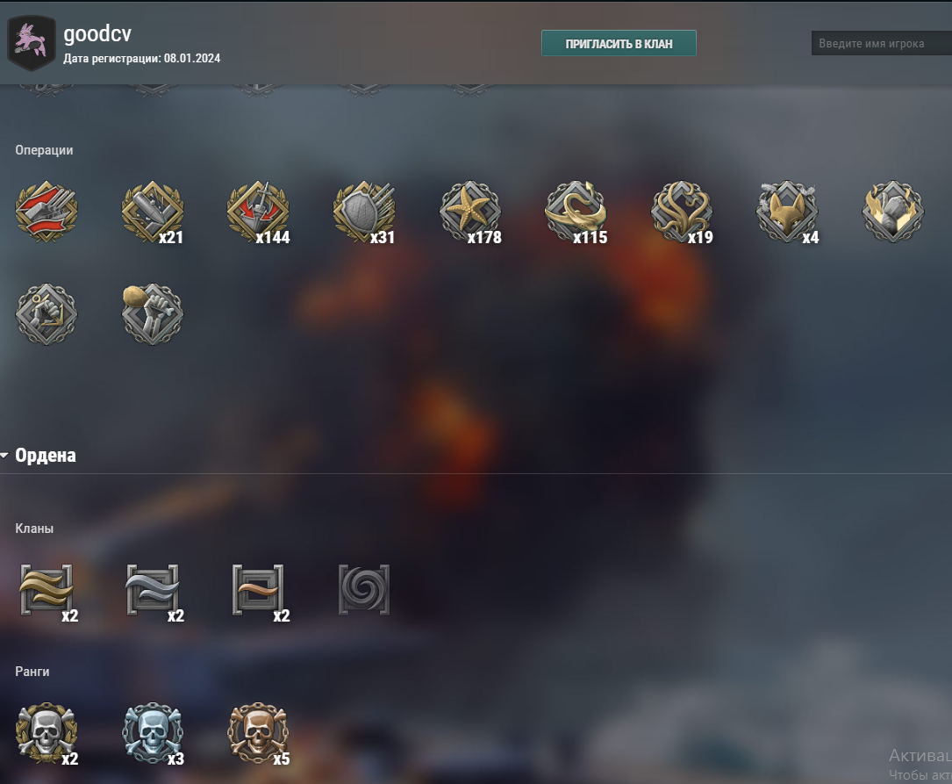This screenshot has height=784, width=952.
Task: Select the bronze wave clan order
Action: point(259,590)
